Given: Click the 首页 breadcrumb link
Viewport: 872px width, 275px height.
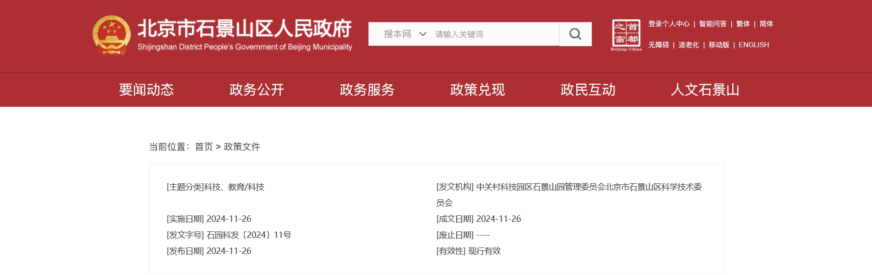Looking at the screenshot, I should [x=204, y=147].
